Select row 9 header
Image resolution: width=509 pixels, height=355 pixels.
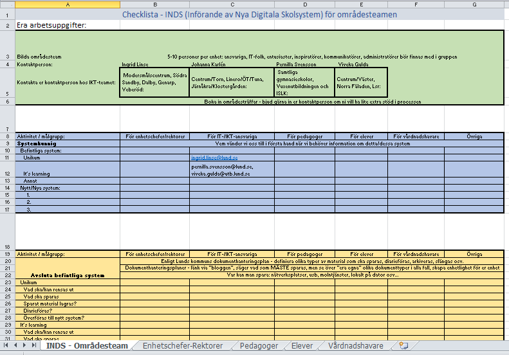click(x=8, y=143)
